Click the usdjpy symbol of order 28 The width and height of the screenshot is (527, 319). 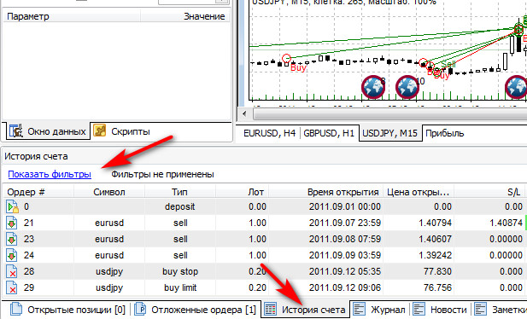coord(109,271)
